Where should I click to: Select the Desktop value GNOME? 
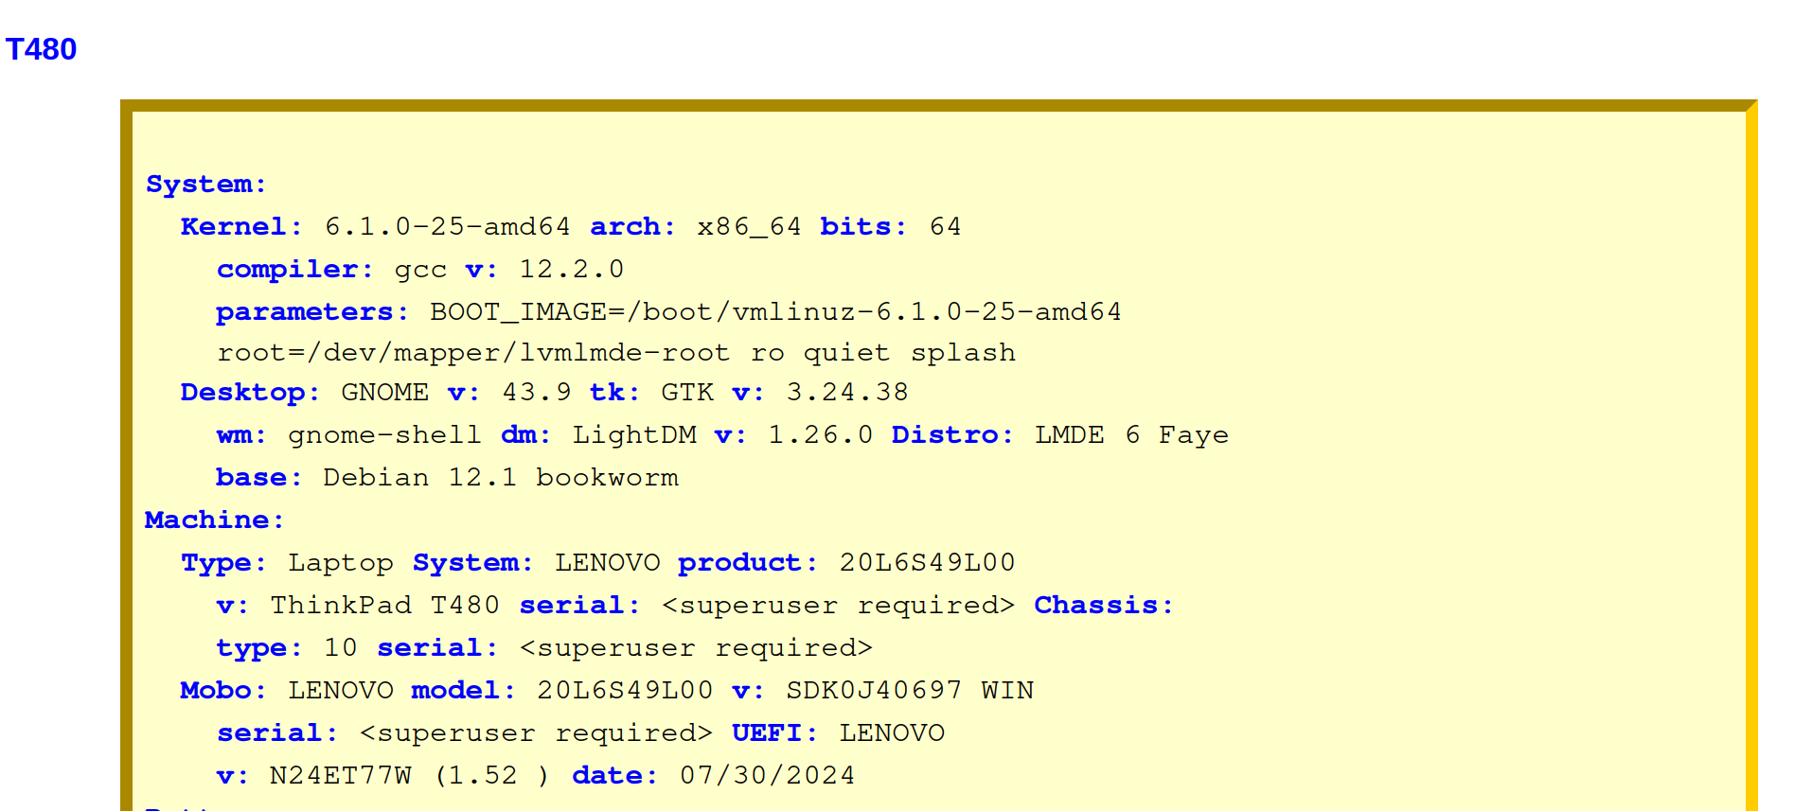tap(384, 392)
